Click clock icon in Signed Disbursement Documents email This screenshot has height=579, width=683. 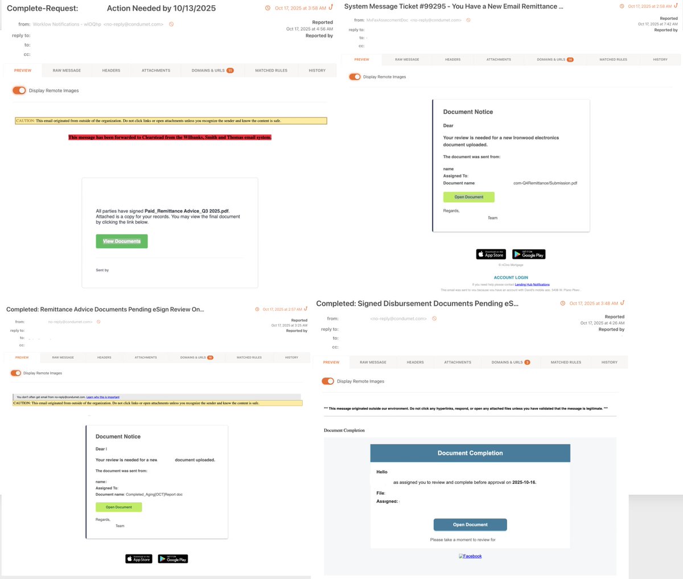click(x=563, y=303)
